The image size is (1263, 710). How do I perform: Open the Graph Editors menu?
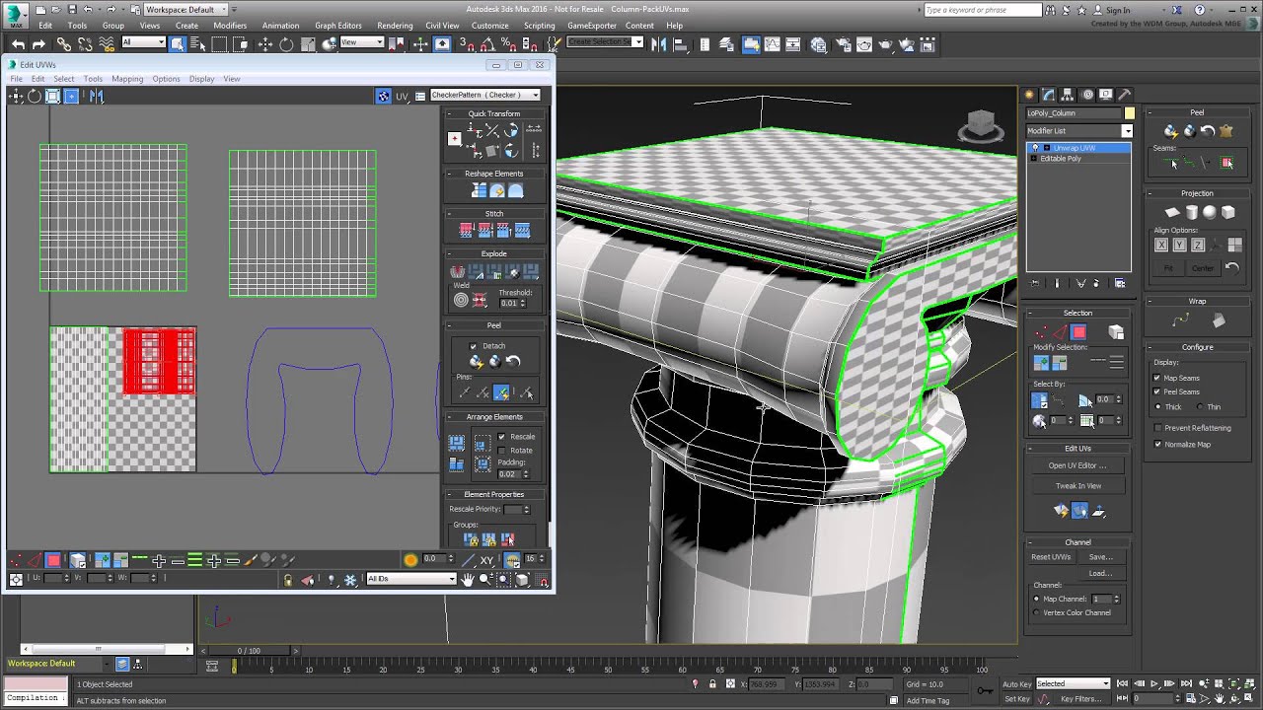[x=338, y=26]
